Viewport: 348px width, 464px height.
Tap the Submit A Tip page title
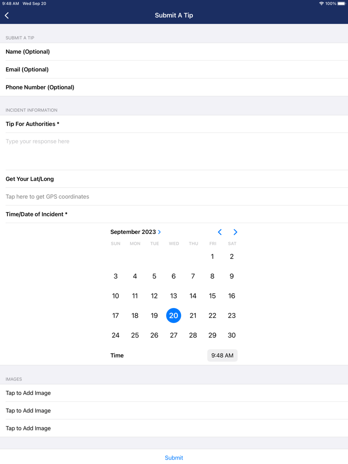[x=174, y=15]
